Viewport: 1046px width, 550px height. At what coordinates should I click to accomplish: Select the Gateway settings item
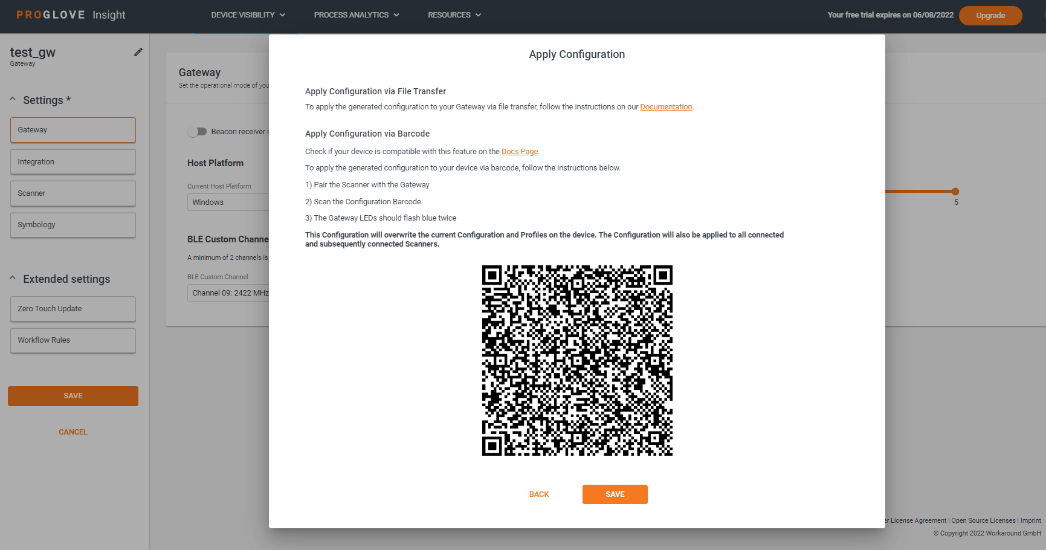click(x=73, y=130)
